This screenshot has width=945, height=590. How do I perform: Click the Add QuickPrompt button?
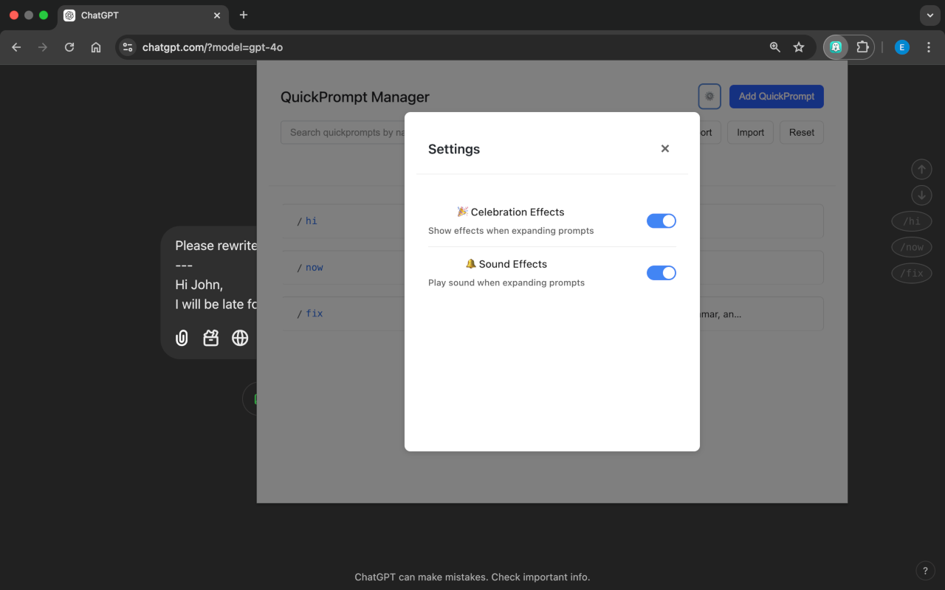(776, 96)
